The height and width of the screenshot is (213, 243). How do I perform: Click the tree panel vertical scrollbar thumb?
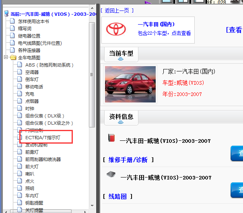pos(92,75)
